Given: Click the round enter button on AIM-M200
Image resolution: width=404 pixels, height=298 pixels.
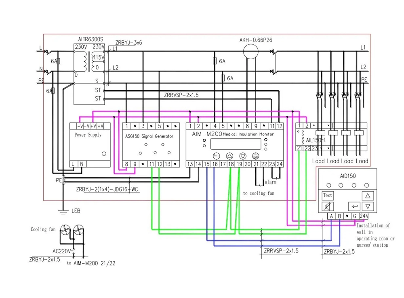Looking at the screenshot, I should [255, 155].
